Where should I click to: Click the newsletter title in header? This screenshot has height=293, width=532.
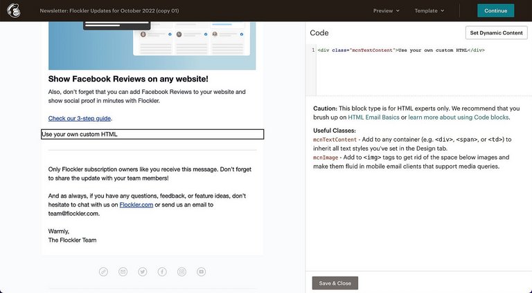click(109, 11)
